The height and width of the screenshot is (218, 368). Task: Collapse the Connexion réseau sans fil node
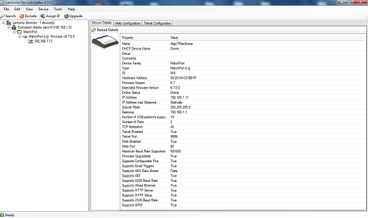(9, 28)
